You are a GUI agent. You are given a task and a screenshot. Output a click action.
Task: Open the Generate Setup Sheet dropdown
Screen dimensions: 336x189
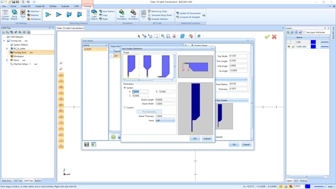[x=173, y=15]
